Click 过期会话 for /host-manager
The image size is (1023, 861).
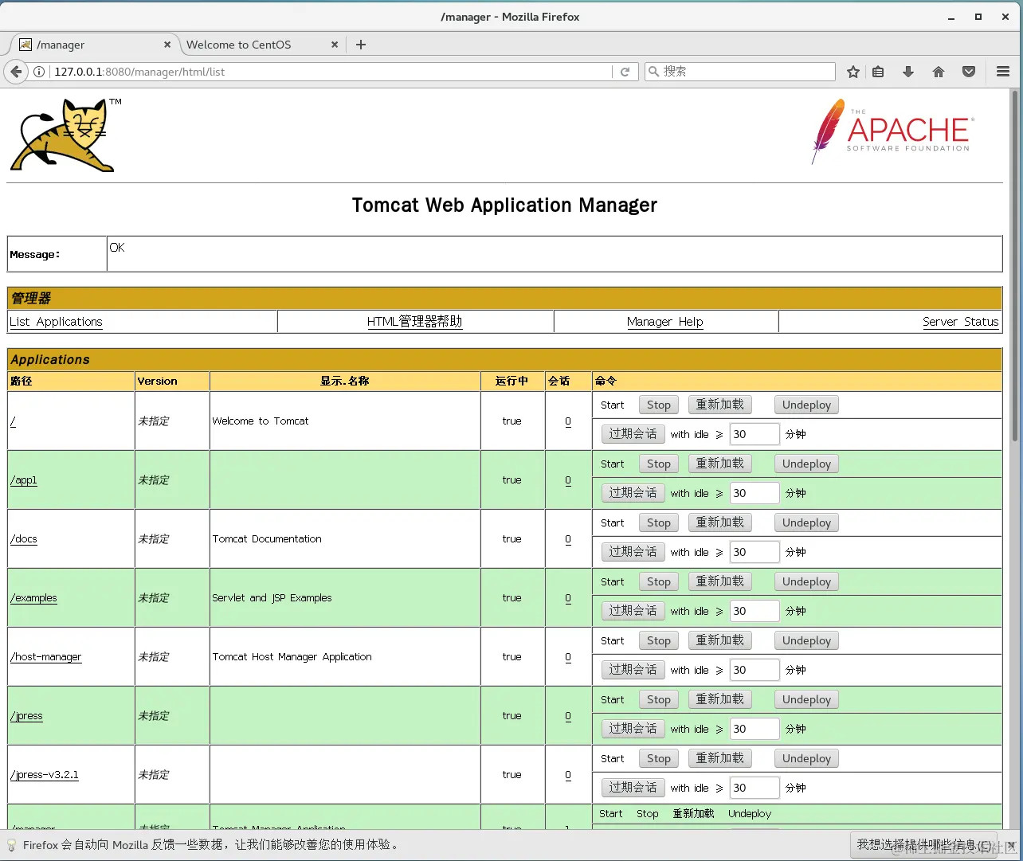click(x=633, y=670)
